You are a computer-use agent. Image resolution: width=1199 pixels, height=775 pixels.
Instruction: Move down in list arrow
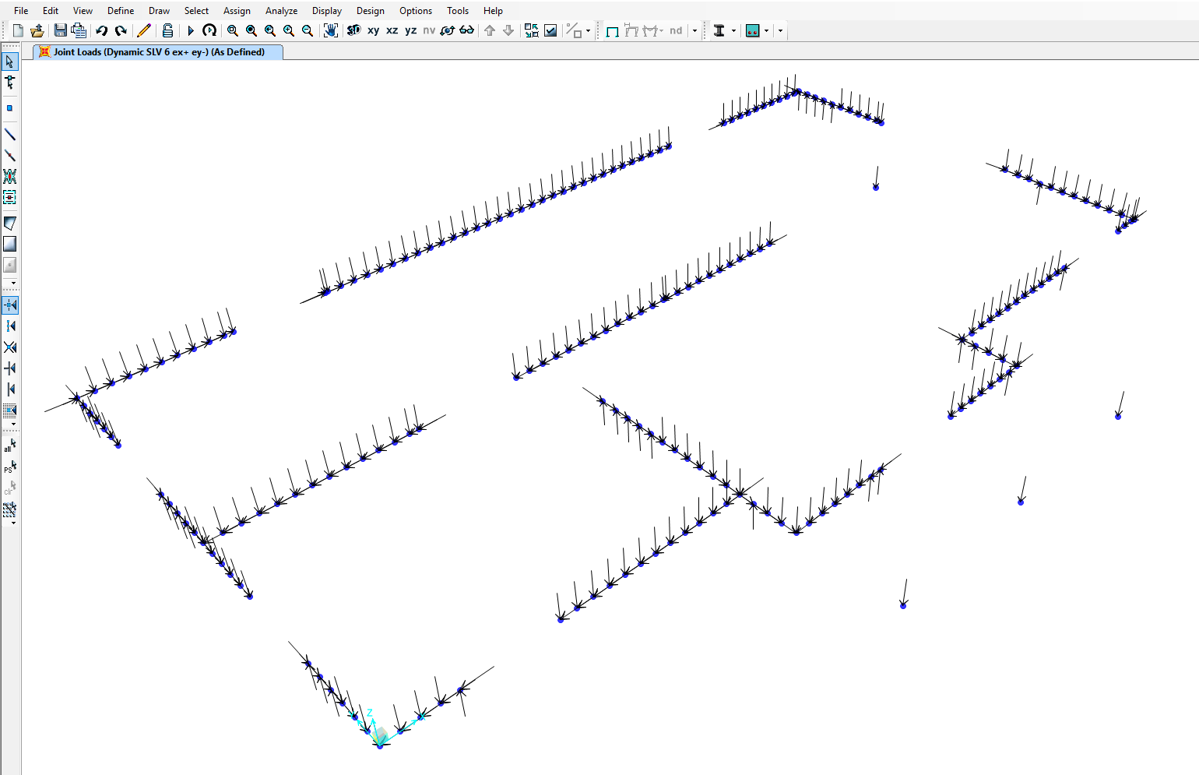tap(508, 30)
